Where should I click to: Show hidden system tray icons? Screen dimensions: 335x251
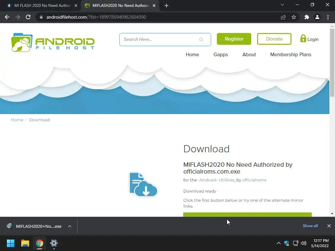click(279, 243)
